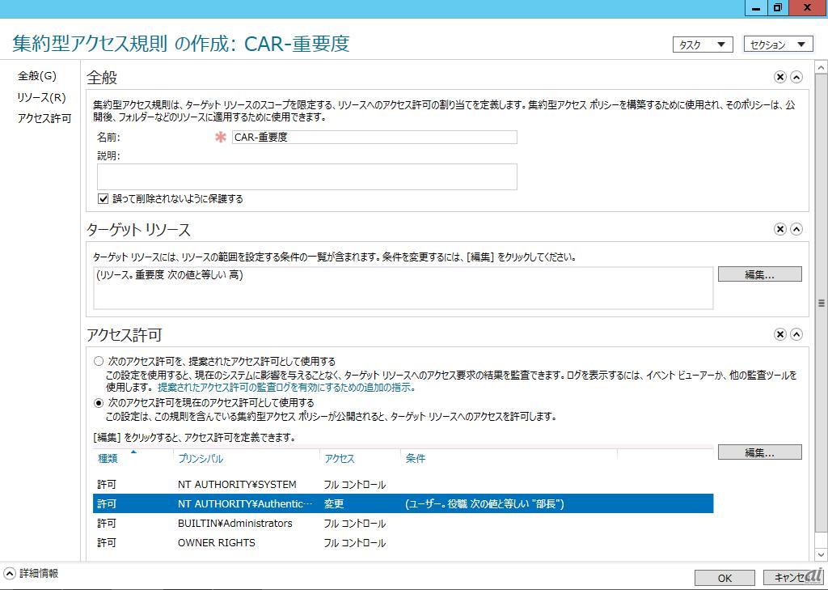This screenshot has height=590, width=828.
Task: Open the タスク dropdown
Action: click(702, 45)
